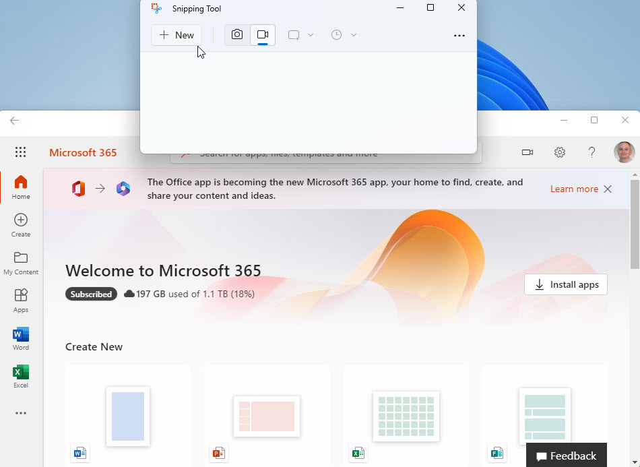Show more sidebar apps via ellipsis
Image resolution: width=640 pixels, height=467 pixels.
[x=21, y=413]
